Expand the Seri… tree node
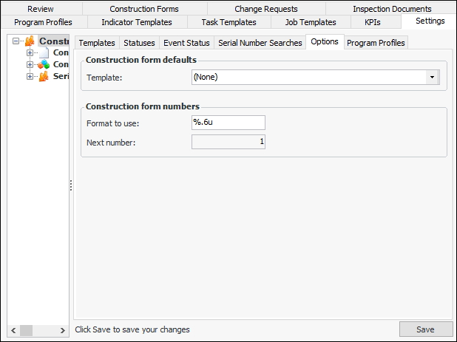457x342 pixels. [30, 77]
